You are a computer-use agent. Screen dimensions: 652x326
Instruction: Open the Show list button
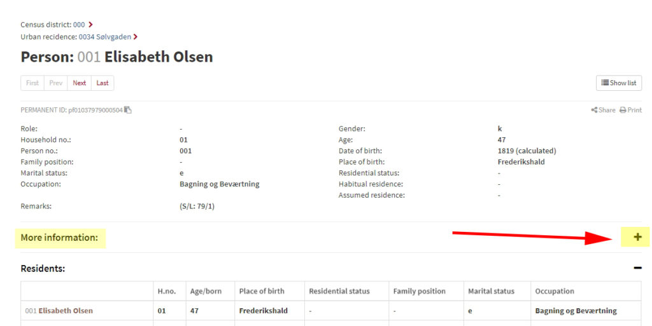point(619,83)
